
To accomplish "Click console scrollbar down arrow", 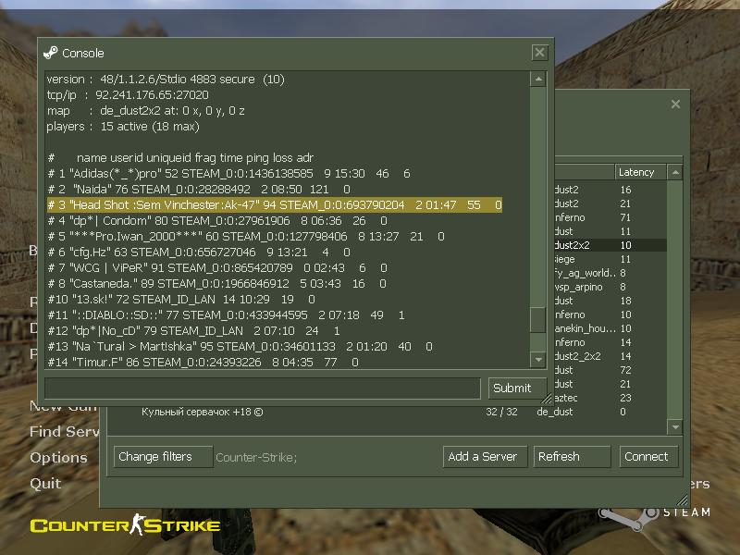I will coord(538,360).
